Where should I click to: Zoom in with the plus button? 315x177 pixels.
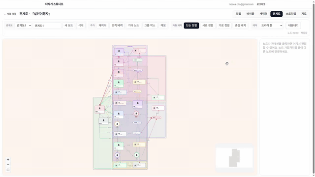pyautogui.click(x=8, y=159)
